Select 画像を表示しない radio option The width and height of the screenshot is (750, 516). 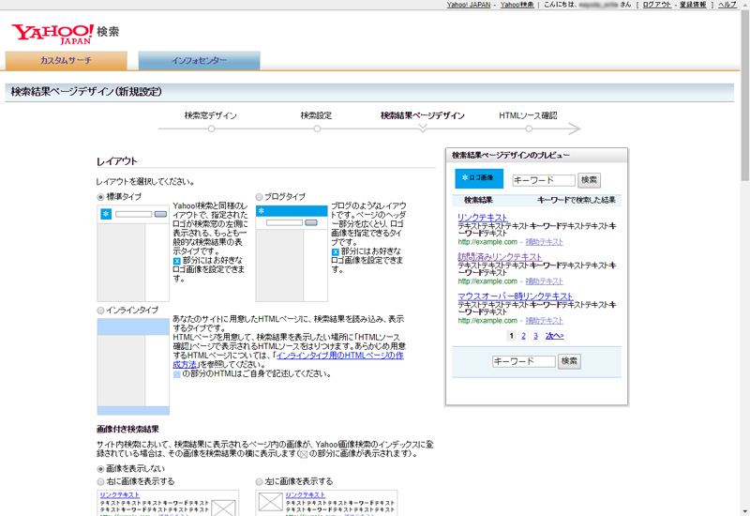tap(100, 468)
